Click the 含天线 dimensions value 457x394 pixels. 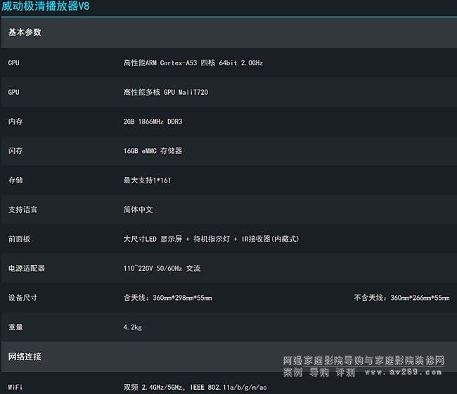click(x=167, y=298)
